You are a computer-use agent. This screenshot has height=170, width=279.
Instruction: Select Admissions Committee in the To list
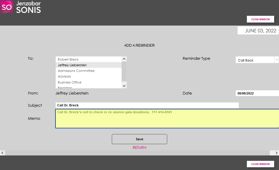[89, 71]
